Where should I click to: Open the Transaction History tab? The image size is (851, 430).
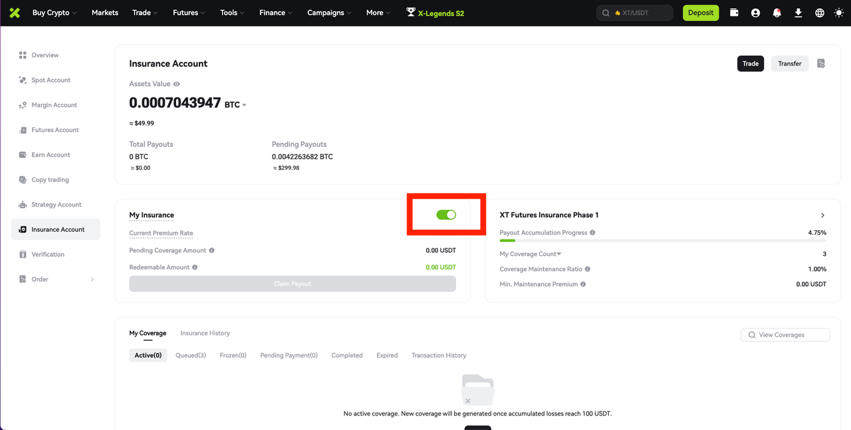[x=439, y=356]
